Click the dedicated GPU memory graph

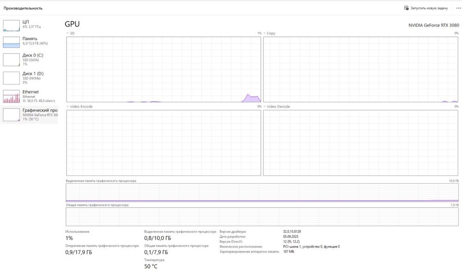(x=262, y=193)
